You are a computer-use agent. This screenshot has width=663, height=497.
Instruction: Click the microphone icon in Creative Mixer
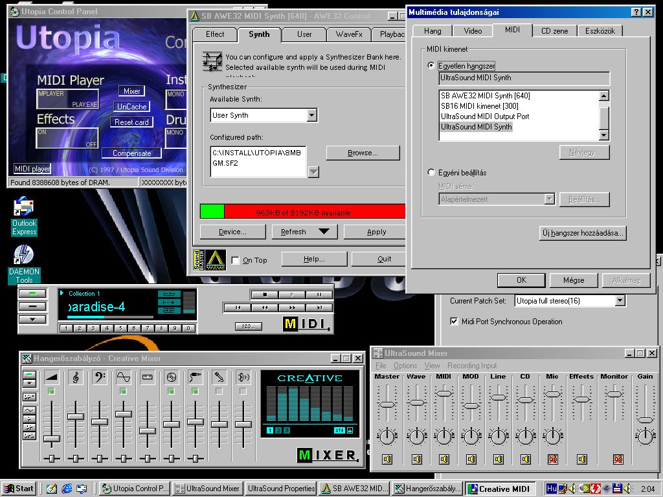[x=219, y=377]
